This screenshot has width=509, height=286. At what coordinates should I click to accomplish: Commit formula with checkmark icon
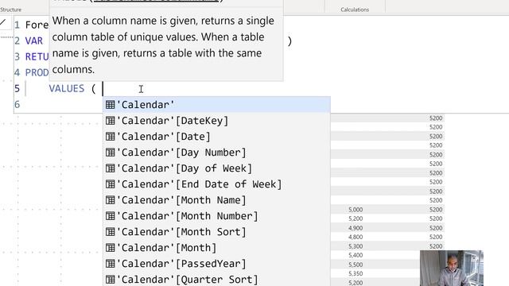pos(3,23)
